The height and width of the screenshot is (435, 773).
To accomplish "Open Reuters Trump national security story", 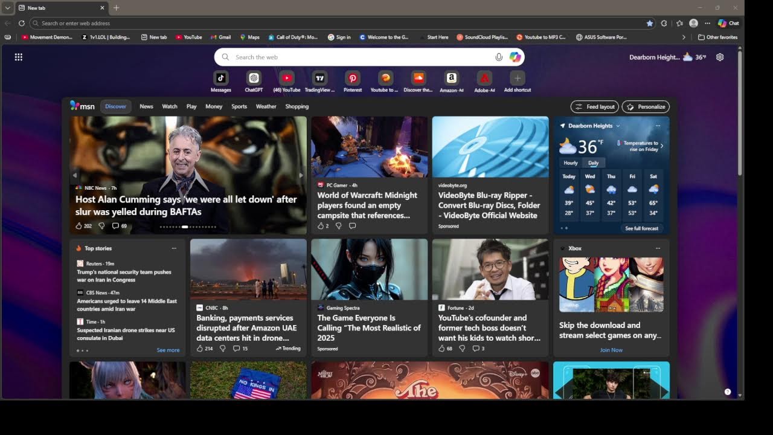I will tap(124, 275).
